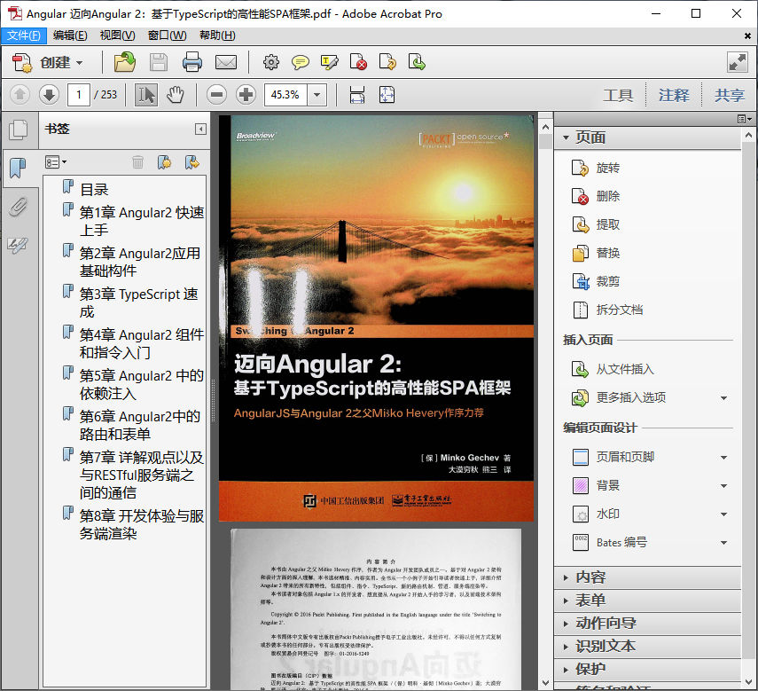Select the highlight text tool
Screen dimensions: 758x691
point(329,62)
